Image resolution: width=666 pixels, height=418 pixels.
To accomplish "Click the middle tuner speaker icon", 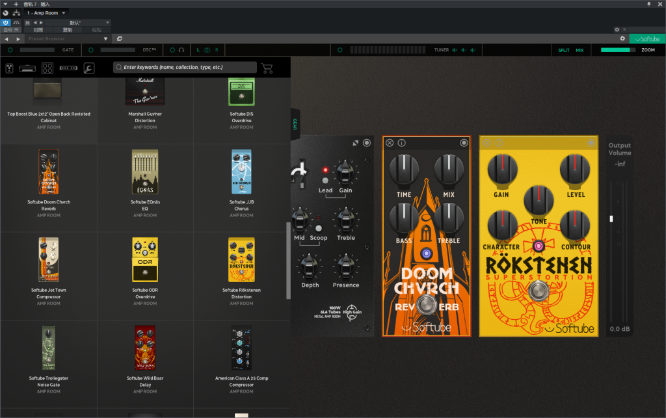I will (x=464, y=50).
